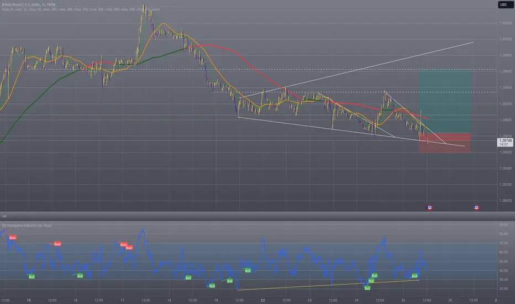This screenshot has height=304, width=515.
Task: Select the red stop-loss zone of the long position
Action: pos(445,143)
